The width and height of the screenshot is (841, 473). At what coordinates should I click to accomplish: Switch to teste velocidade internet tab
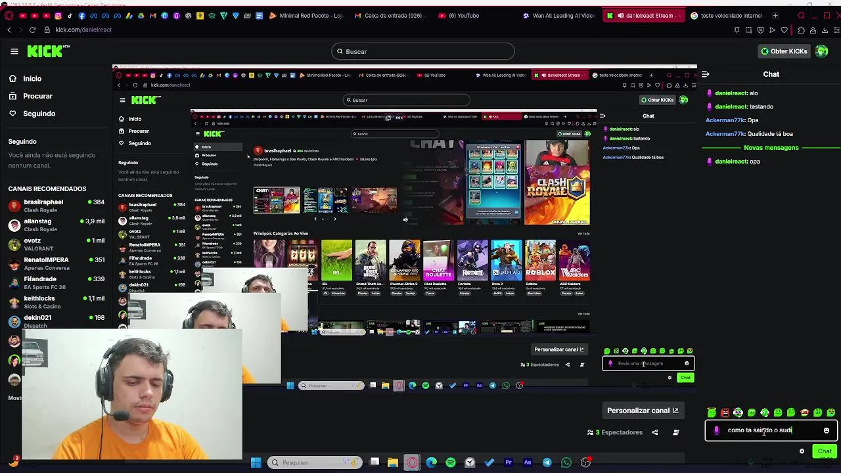pos(726,16)
